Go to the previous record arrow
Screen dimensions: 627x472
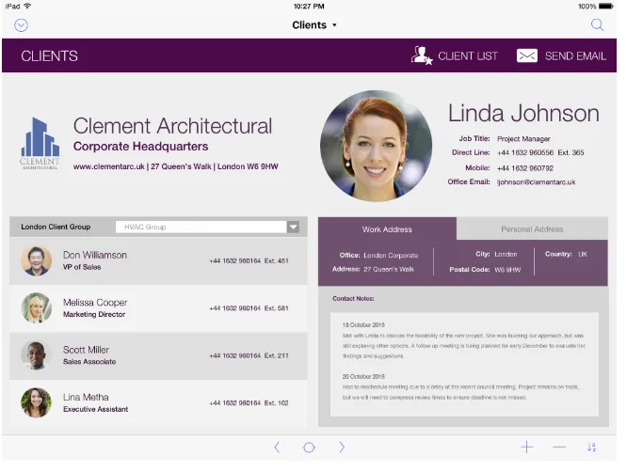point(277,447)
